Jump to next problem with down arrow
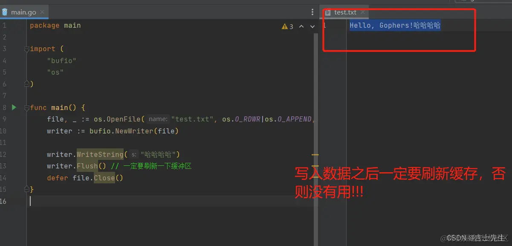This screenshot has height=246, width=512. point(312,26)
